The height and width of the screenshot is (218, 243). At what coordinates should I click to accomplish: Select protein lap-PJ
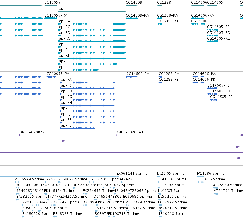click(x=65, y=114)
